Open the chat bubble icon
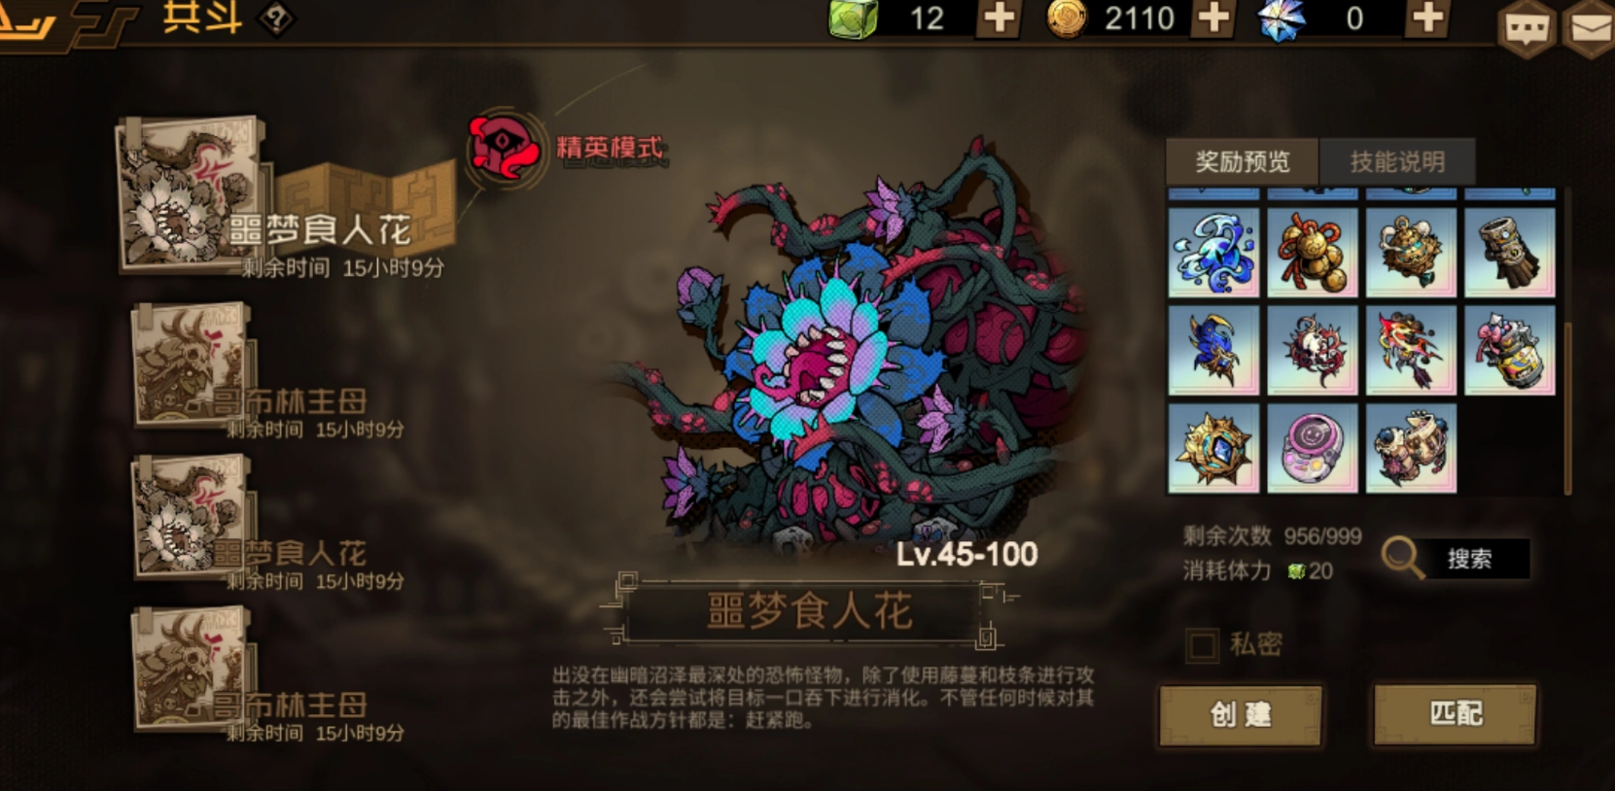Viewport: 1615px width, 791px height. click(x=1527, y=29)
